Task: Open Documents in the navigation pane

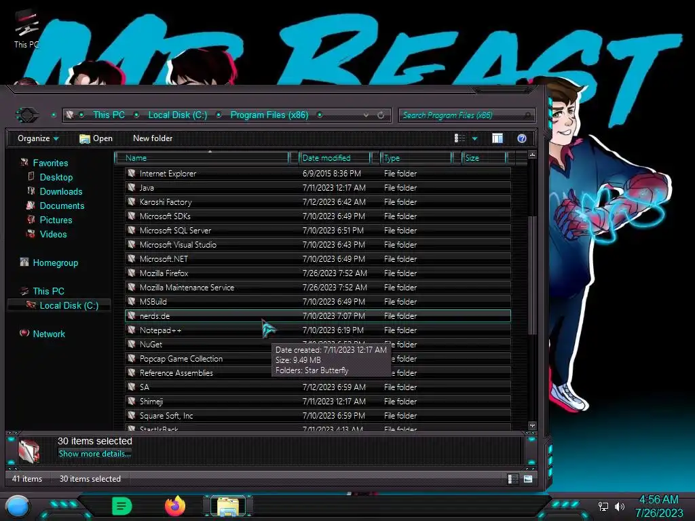Action: point(62,206)
